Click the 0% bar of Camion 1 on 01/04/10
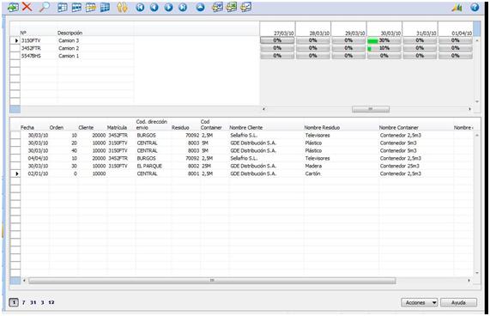This screenshot has height=316, width=490. click(456, 56)
